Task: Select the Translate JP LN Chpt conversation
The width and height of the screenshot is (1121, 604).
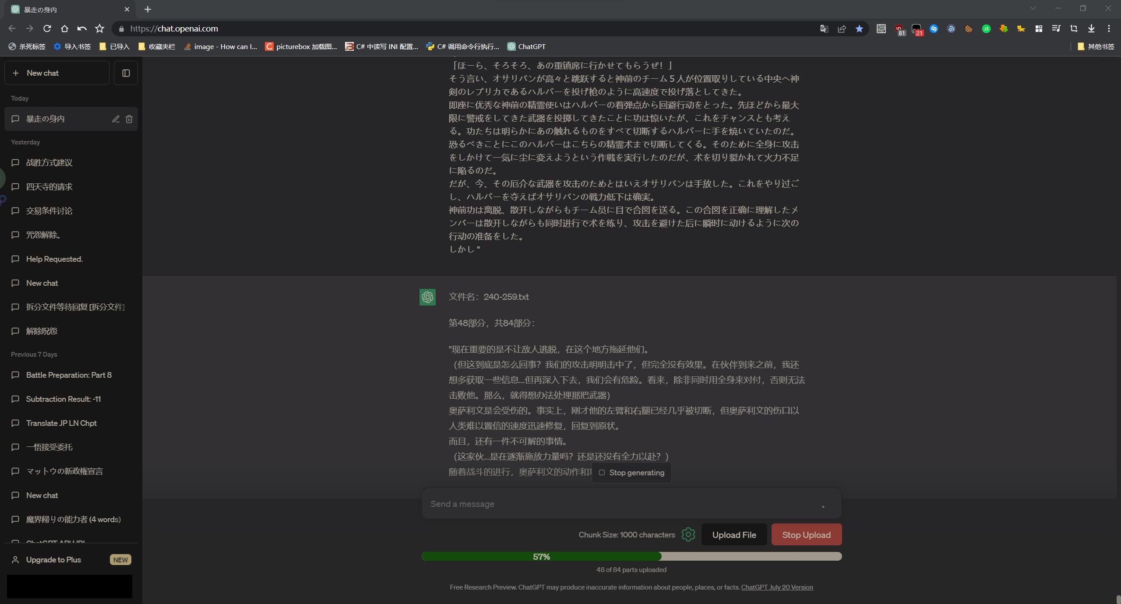Action: tap(61, 423)
